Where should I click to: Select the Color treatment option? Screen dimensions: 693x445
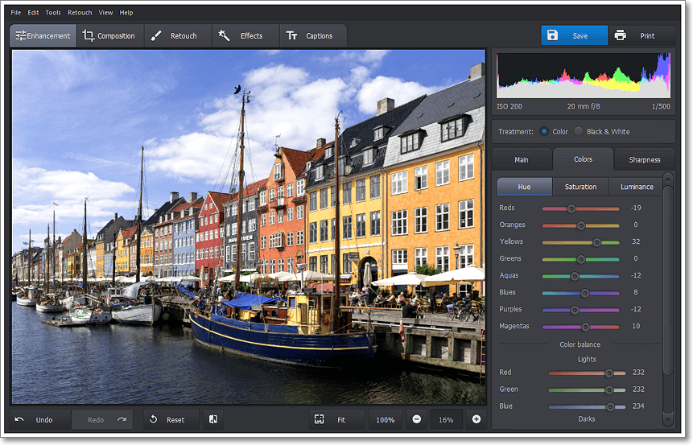coord(545,131)
